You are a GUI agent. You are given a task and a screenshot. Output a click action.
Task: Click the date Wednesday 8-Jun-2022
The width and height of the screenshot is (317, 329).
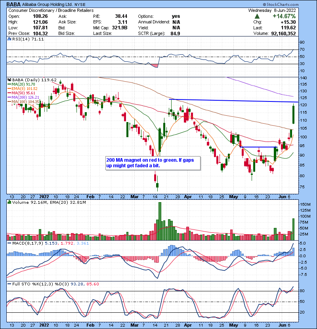(272, 10)
